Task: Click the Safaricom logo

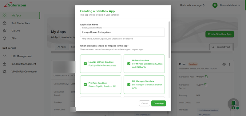Action: [x=15, y=5]
